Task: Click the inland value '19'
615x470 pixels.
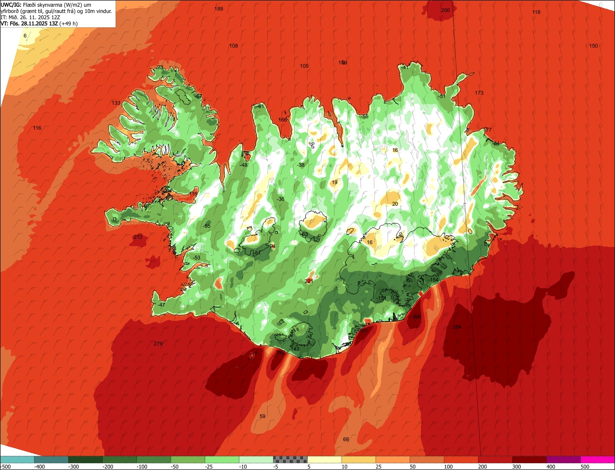Action: [x=334, y=182]
